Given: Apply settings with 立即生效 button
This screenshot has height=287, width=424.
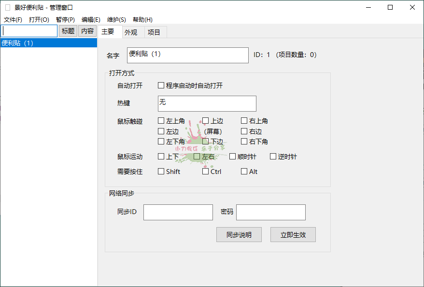Looking at the screenshot, I should click(293, 234).
